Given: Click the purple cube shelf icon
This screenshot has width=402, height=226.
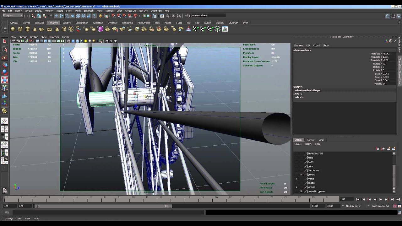Looking at the screenshot, I should point(100,29).
